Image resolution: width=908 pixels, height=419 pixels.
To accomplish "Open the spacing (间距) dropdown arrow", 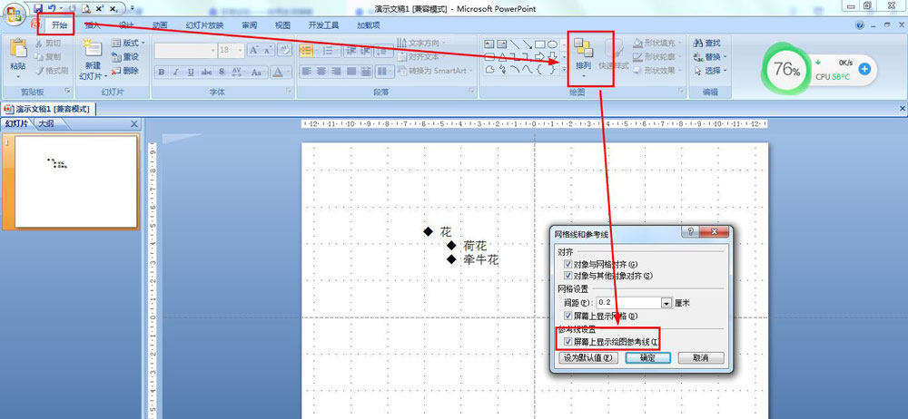I will (666, 302).
